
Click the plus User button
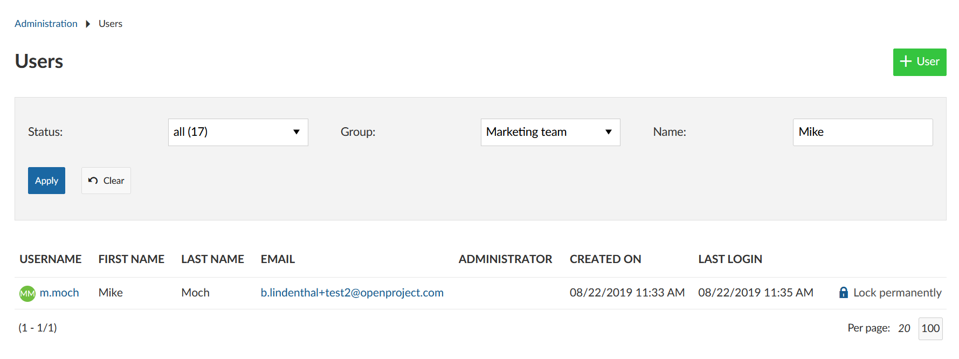point(919,62)
